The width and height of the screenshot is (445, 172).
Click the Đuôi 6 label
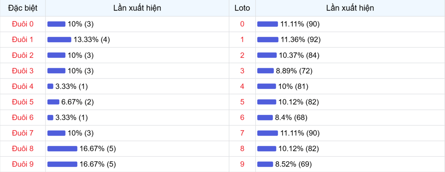click(x=23, y=118)
